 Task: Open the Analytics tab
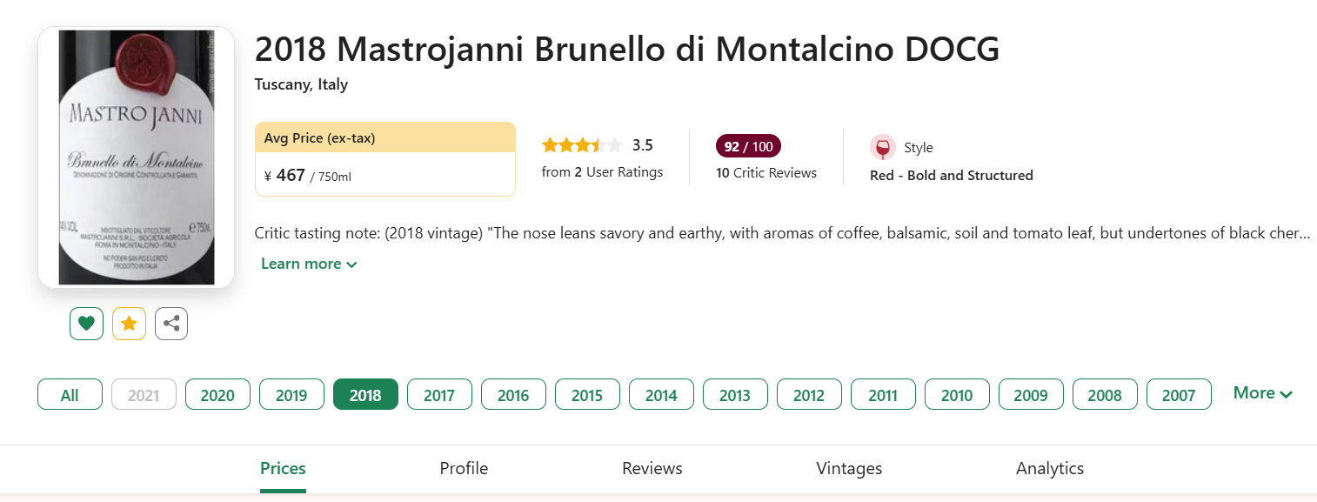[x=1050, y=468]
